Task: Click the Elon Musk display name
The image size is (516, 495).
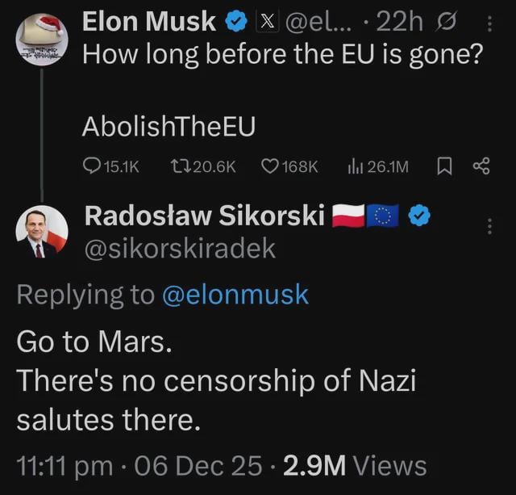Action: (x=150, y=23)
